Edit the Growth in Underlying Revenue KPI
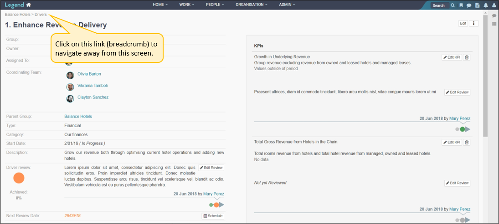The width and height of the screenshot is (499, 224). tap(452, 57)
